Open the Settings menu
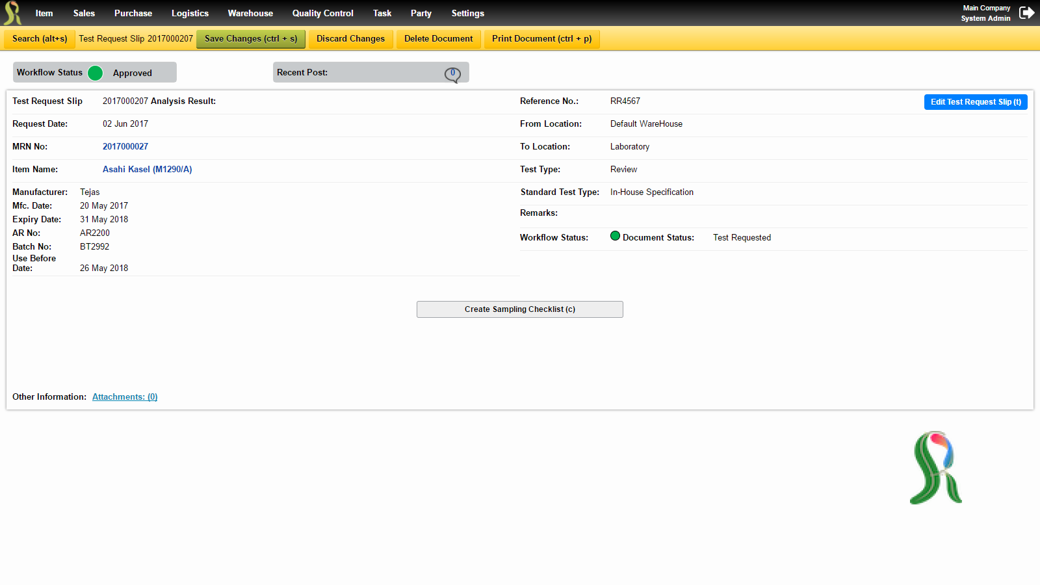1040x585 pixels. [x=468, y=13]
